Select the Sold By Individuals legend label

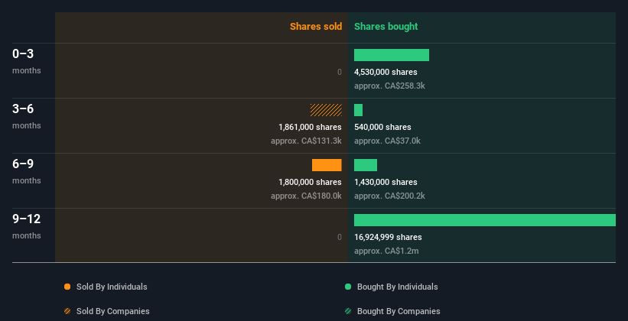click(x=112, y=287)
